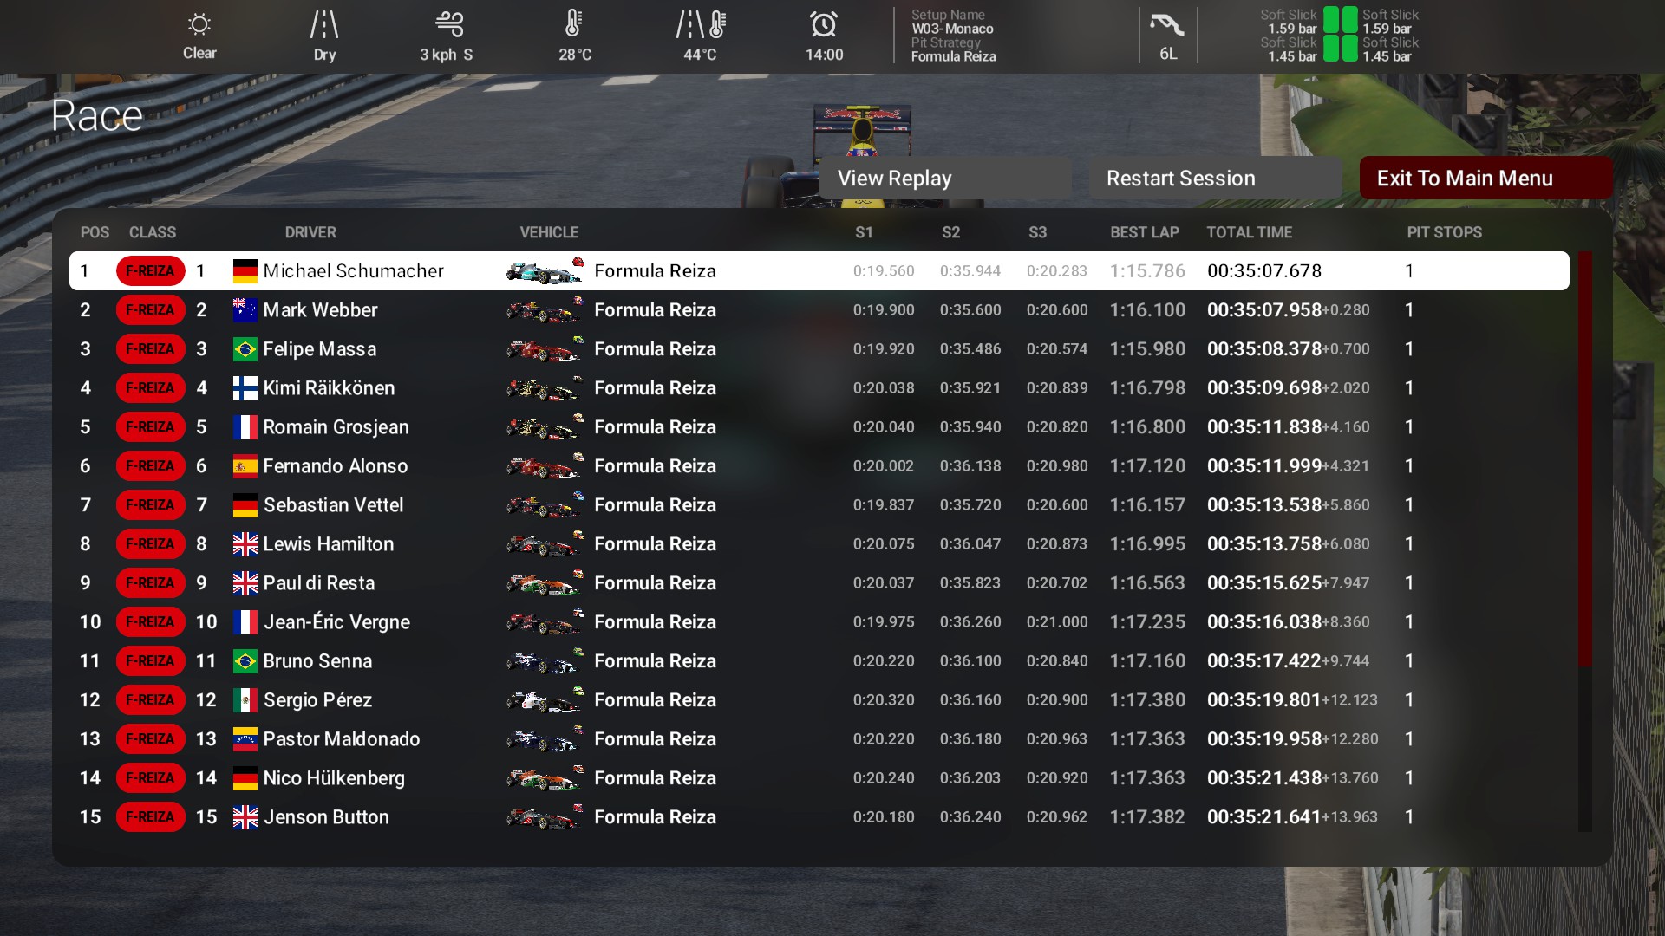Select the Kimi Räikkönen driver name
Image resolution: width=1665 pixels, height=936 pixels.
[x=329, y=388]
